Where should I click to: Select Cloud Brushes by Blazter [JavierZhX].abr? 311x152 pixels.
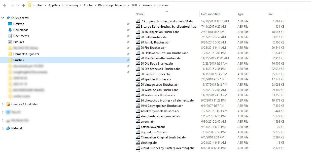tap(167, 148)
